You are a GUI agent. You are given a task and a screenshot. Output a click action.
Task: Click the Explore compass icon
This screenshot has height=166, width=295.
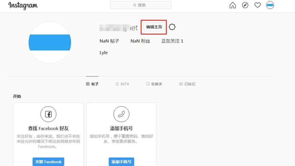click(245, 5)
